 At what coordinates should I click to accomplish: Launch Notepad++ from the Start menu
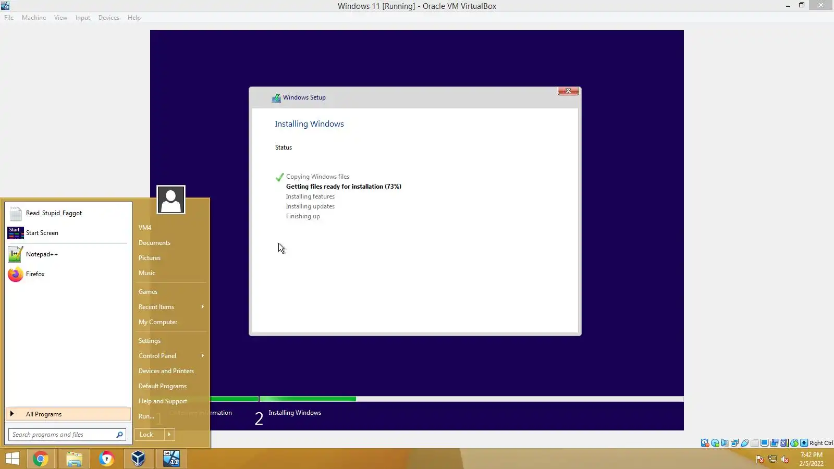[68, 254]
